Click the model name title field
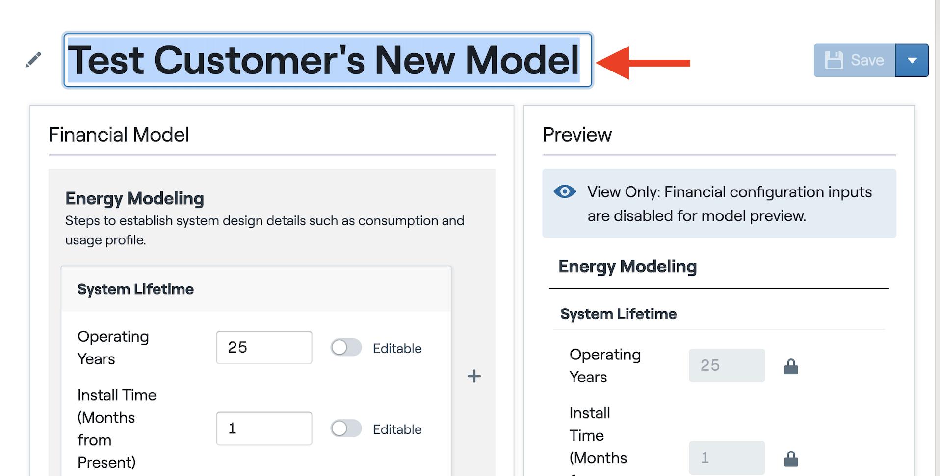The image size is (940, 476). [328, 60]
